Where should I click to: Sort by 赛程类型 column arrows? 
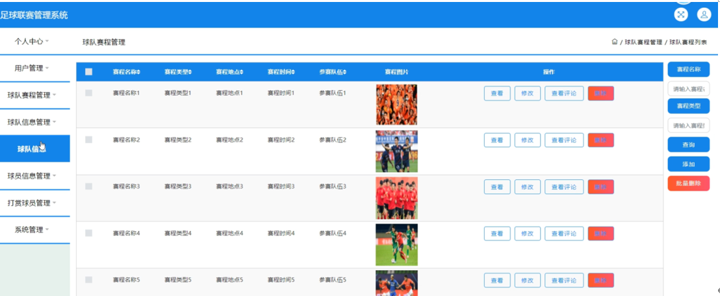(190, 73)
